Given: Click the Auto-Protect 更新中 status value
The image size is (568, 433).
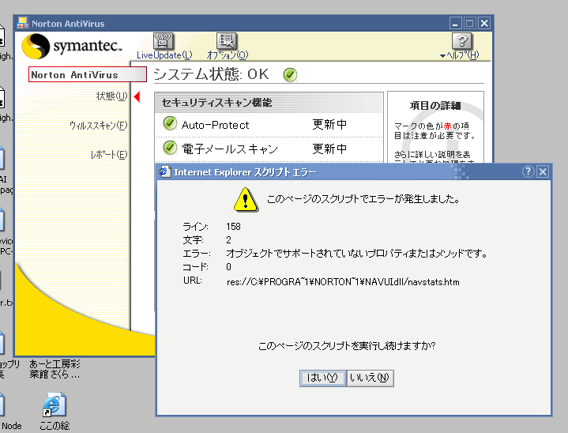Looking at the screenshot, I should (329, 124).
